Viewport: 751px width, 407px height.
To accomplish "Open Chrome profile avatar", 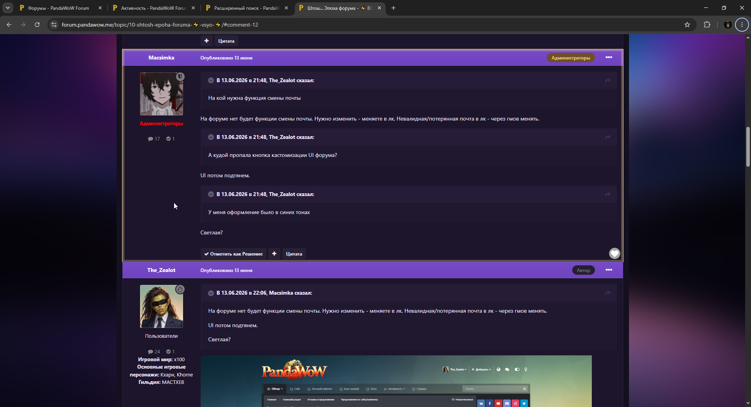I will click(x=728, y=25).
